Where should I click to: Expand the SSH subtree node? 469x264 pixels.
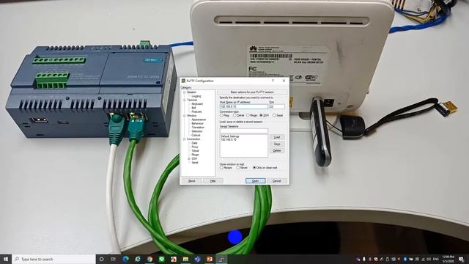tap(189, 158)
